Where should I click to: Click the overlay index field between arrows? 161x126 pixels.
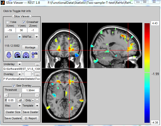28,74
